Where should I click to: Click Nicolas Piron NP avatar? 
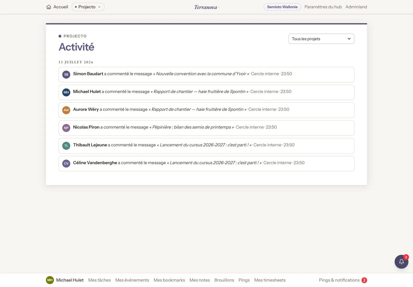(66, 128)
